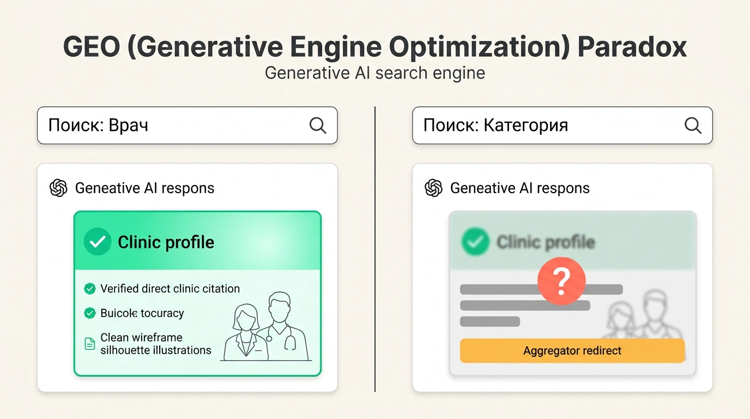Click the red question mark circle
750x419 pixels.
coord(561,282)
